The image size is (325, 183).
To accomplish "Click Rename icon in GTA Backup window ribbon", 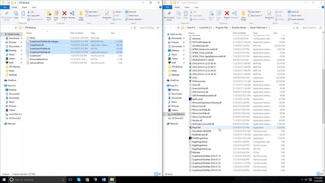I will [x=72, y=15].
